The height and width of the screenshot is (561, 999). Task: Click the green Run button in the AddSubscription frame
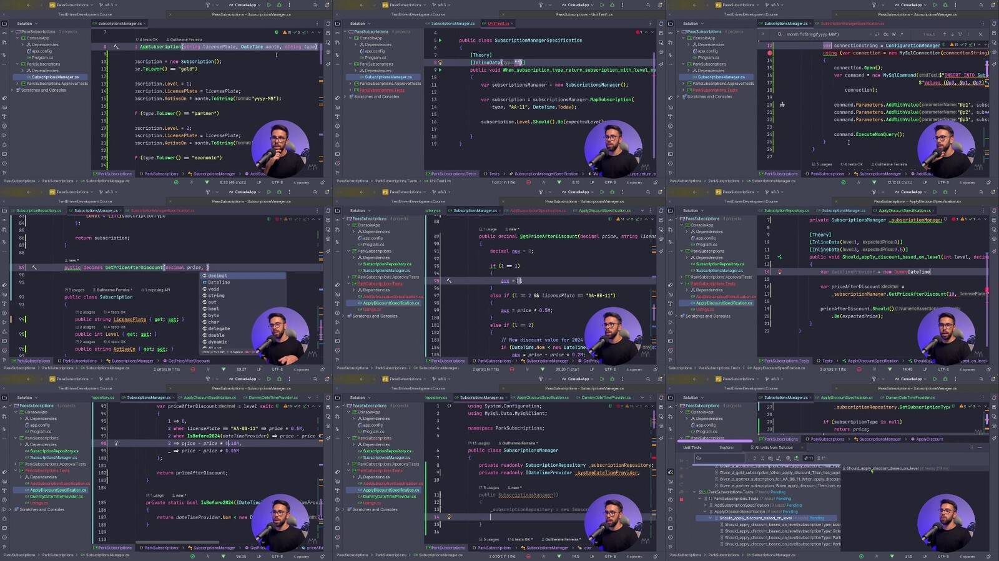pyautogui.click(x=269, y=5)
